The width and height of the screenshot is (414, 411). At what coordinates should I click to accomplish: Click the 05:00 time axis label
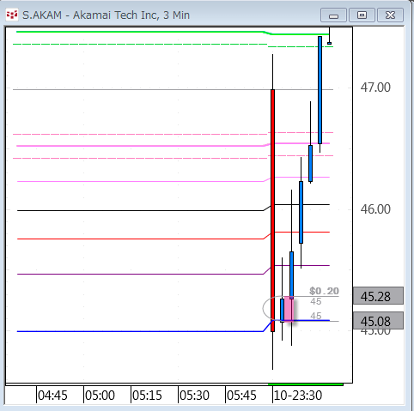[x=100, y=396]
